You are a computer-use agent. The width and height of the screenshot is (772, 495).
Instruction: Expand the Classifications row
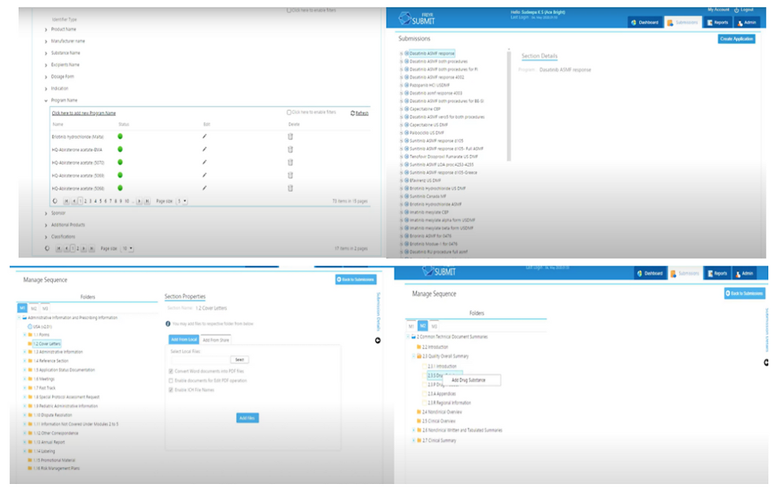pos(46,237)
